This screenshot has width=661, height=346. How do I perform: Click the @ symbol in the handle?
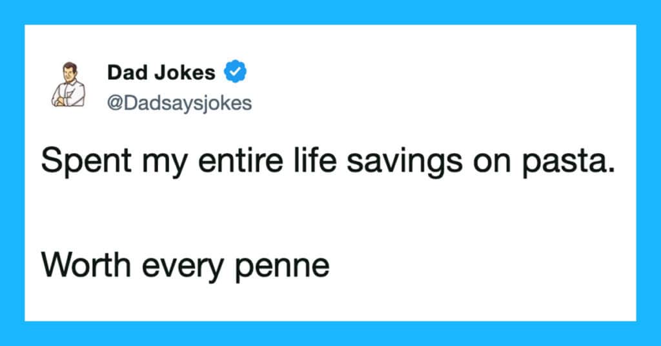click(114, 103)
